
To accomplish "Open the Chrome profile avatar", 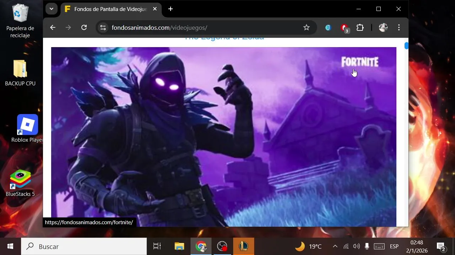I will (x=383, y=27).
